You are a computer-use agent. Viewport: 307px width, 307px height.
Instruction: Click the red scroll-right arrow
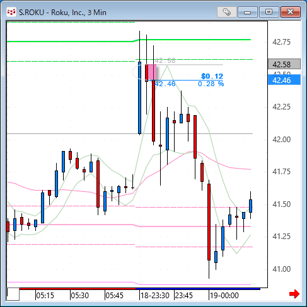coord(294,294)
